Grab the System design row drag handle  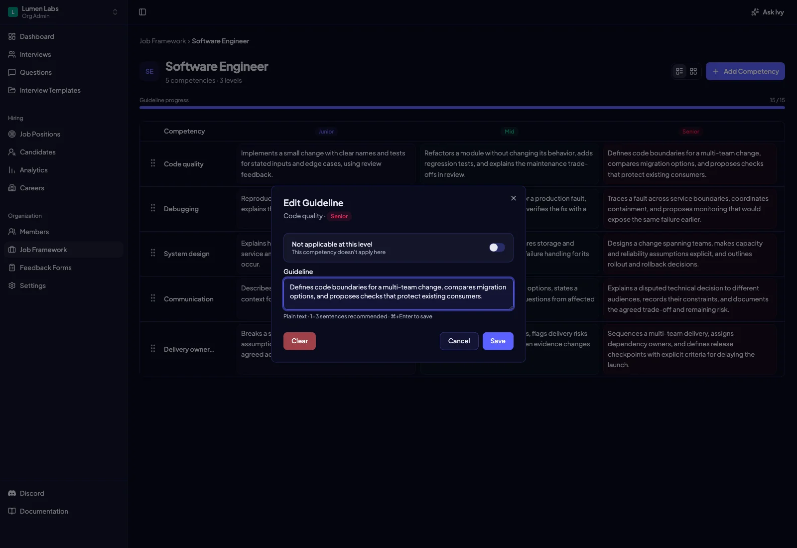coord(153,253)
